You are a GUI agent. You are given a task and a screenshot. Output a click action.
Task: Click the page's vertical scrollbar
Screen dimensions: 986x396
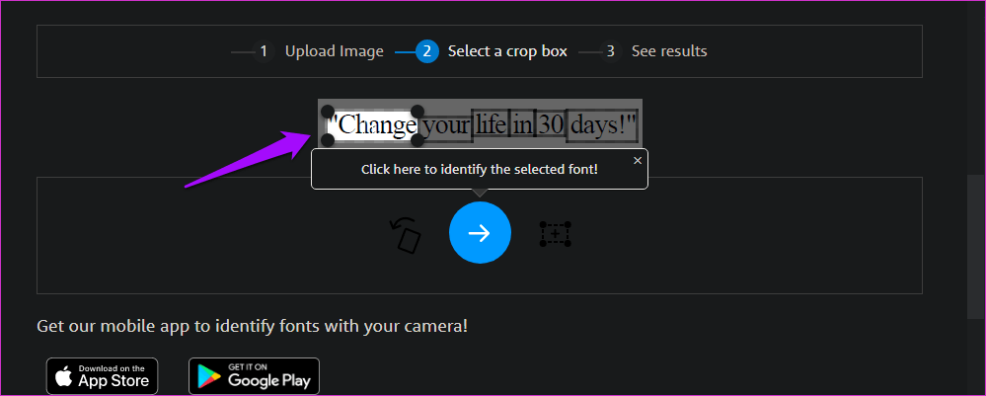point(974,247)
